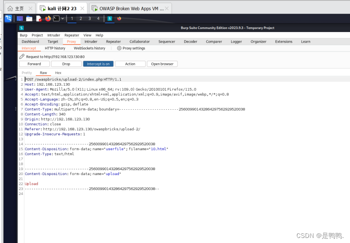
Task: Switch to workspace 3
Action: pyautogui.click(x=89, y=19)
